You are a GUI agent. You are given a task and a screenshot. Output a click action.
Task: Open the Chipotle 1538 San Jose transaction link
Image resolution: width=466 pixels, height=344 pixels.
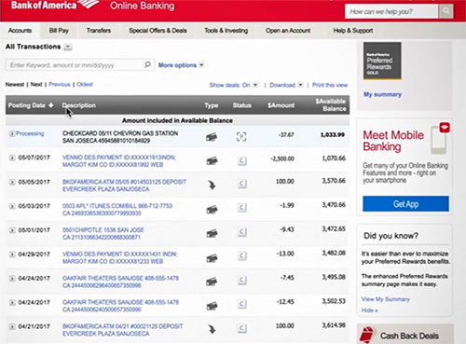[103, 234]
